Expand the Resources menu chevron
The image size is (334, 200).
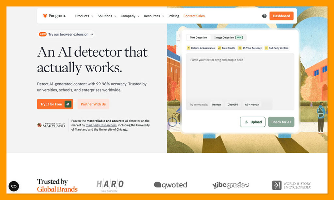[x=163, y=16]
